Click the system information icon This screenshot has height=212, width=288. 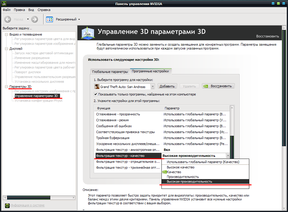[7, 205]
